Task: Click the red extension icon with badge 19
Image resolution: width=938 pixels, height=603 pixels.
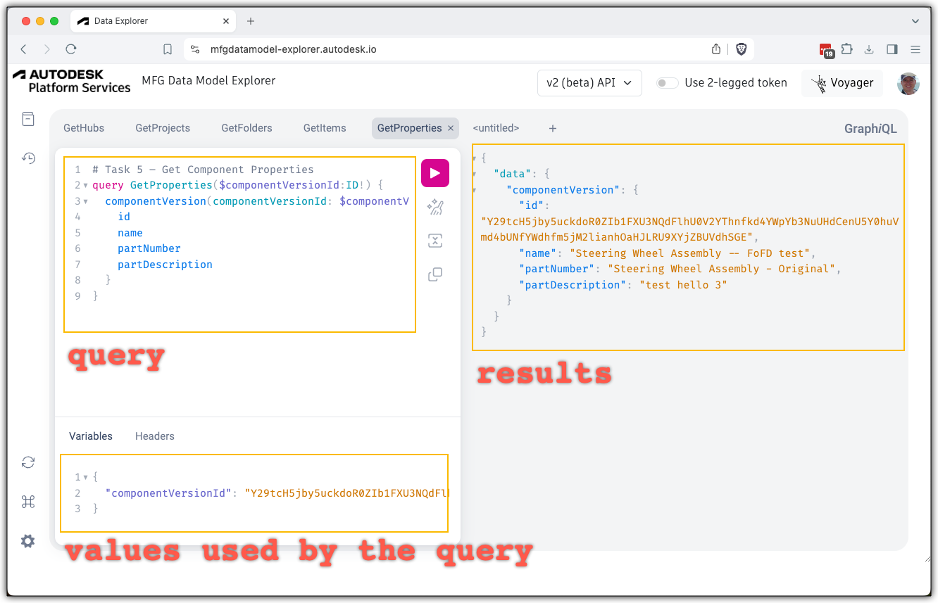Action: (826, 50)
